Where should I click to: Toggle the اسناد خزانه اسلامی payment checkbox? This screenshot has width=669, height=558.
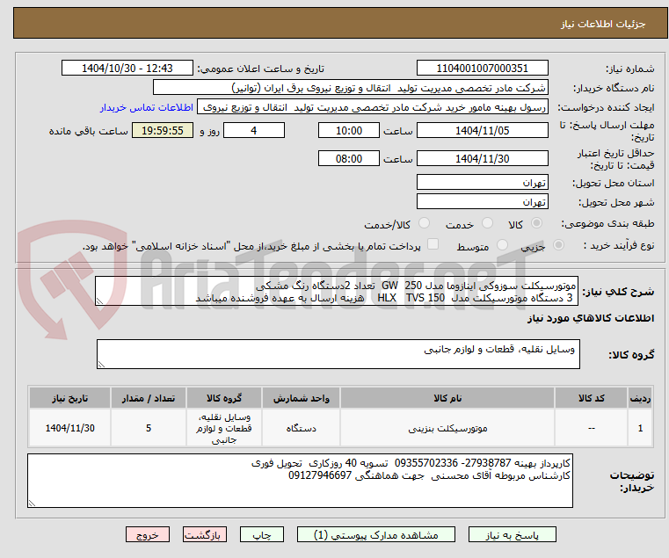click(x=433, y=244)
